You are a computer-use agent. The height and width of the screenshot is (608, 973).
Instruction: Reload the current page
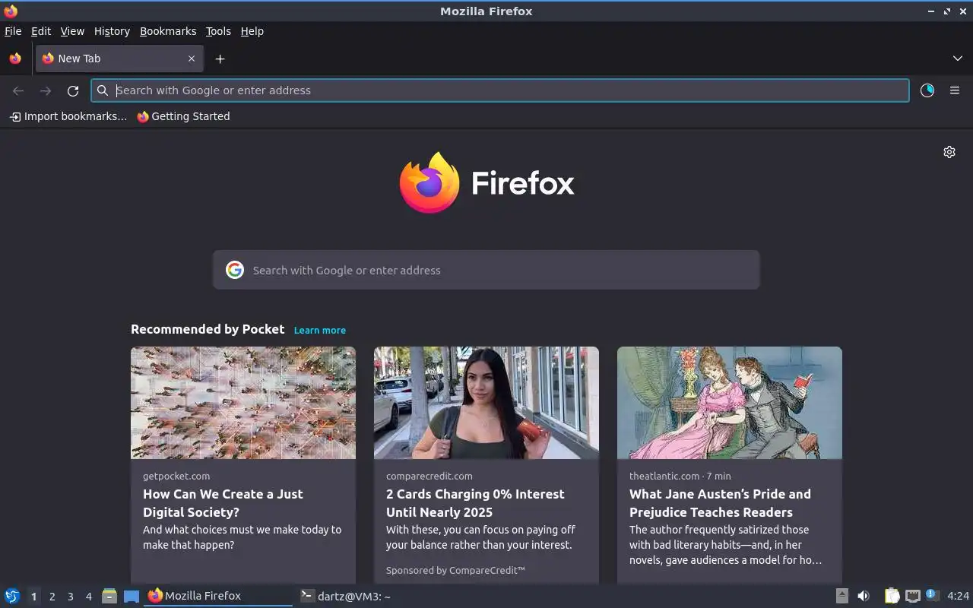73,90
